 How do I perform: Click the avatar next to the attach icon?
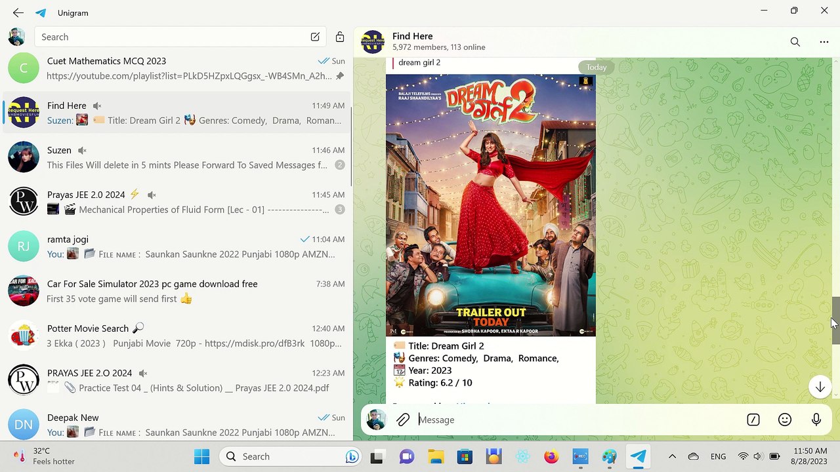point(375,420)
